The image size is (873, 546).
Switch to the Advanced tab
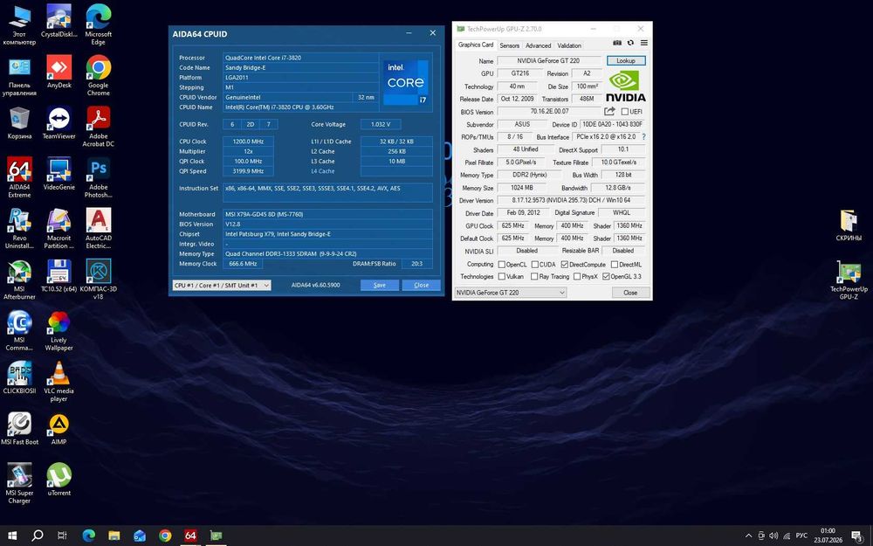539,45
